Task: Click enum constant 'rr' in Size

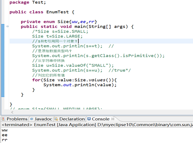Action: pos(91,22)
